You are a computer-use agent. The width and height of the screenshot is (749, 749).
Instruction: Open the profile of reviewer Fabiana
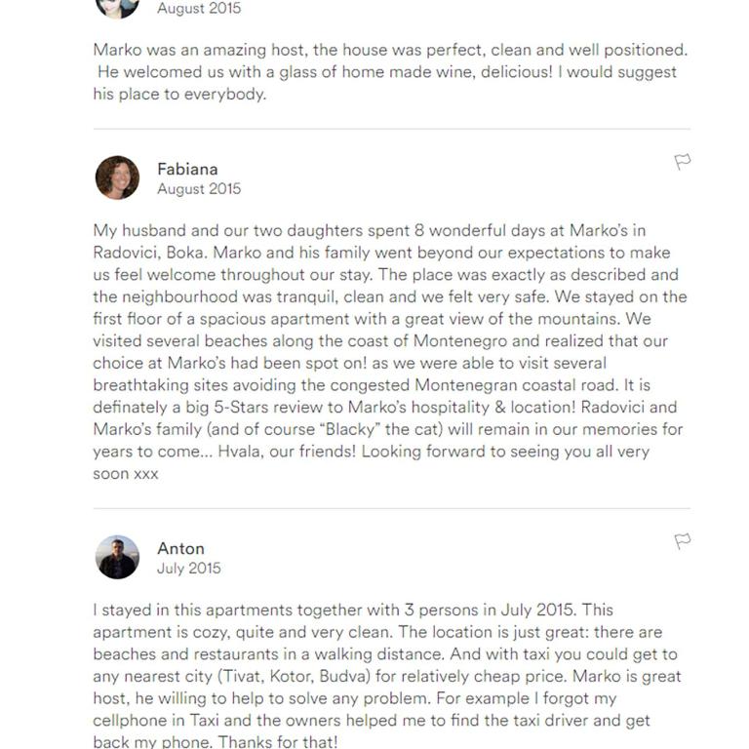point(187,169)
